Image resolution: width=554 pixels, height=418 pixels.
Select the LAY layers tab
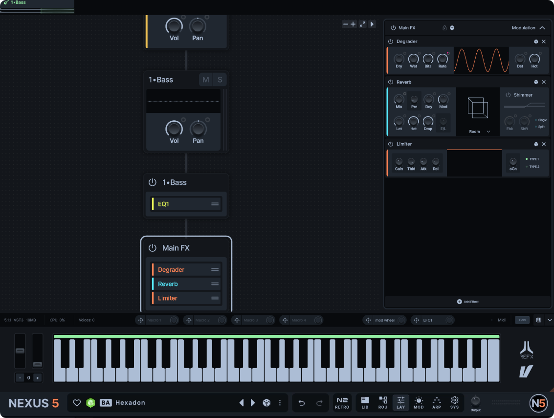pos(400,402)
